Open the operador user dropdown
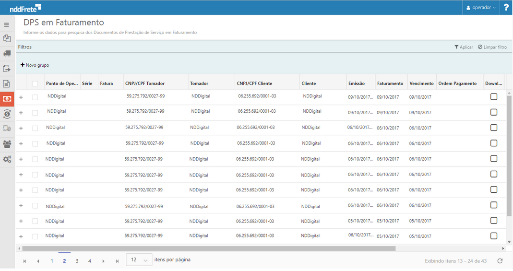 point(481,8)
